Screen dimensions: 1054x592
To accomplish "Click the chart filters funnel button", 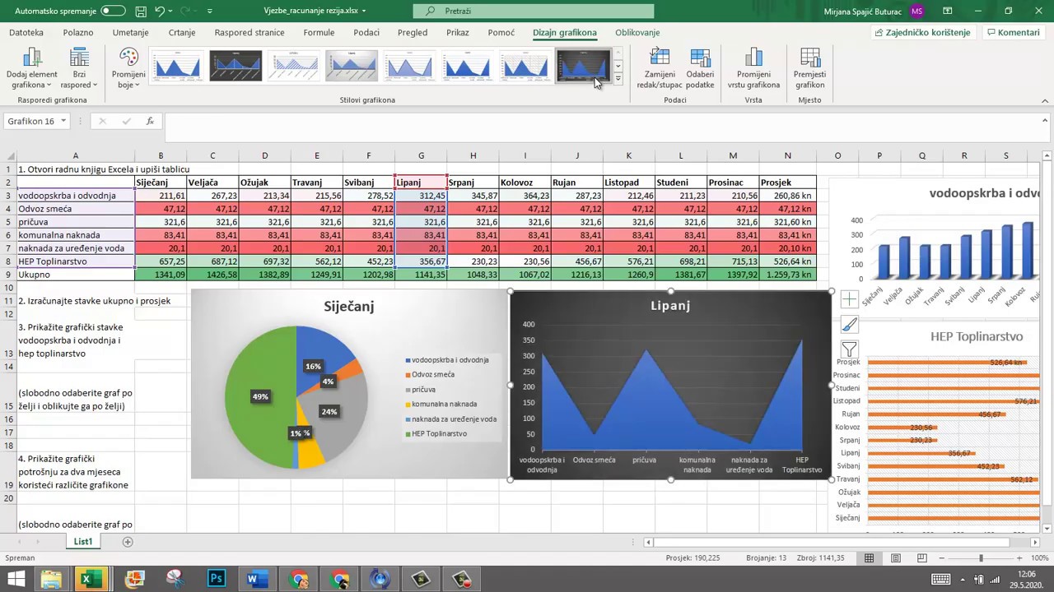I will pyautogui.click(x=849, y=350).
